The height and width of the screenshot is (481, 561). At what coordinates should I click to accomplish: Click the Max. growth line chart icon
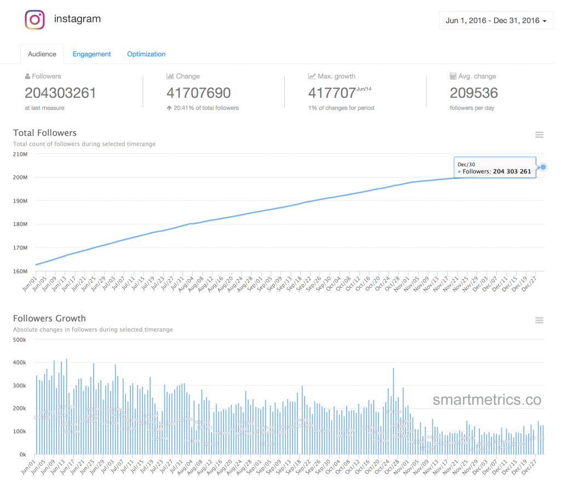(x=312, y=76)
